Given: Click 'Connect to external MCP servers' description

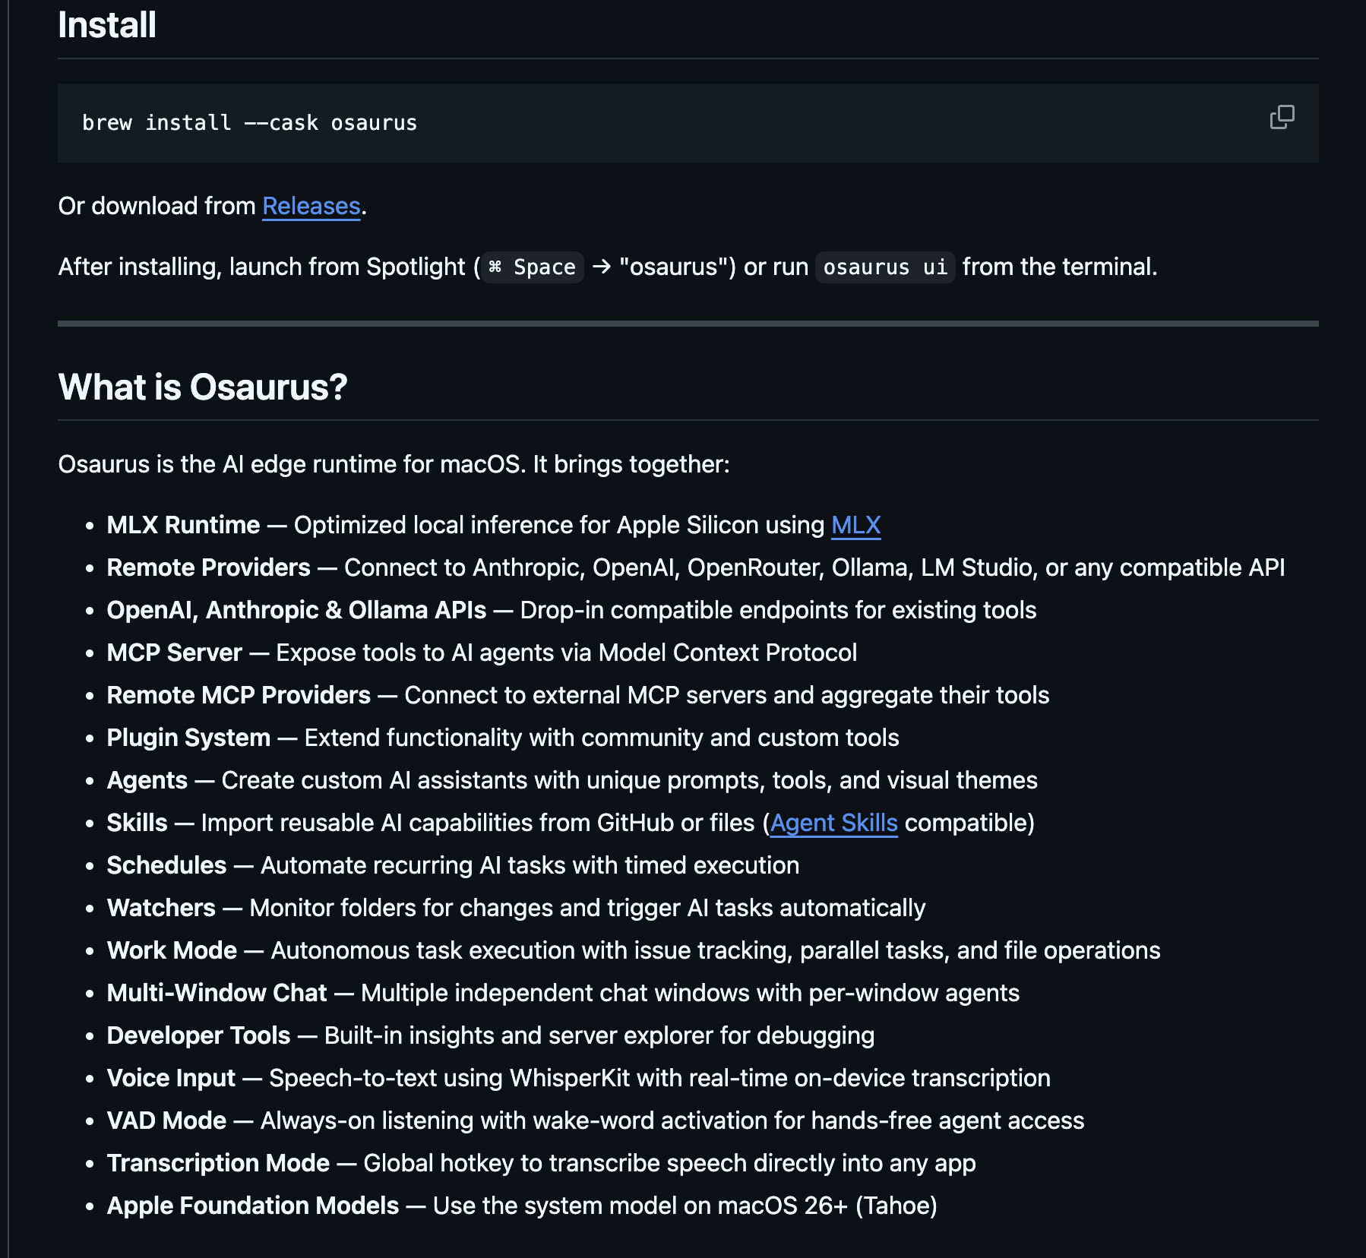Looking at the screenshot, I should pos(726,695).
